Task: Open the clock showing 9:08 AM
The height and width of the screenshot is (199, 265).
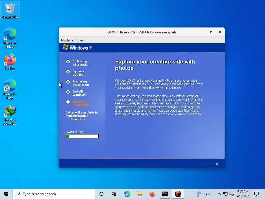Action: click(243, 194)
